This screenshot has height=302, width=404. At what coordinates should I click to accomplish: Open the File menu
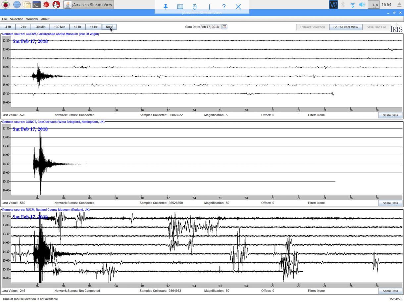click(4, 19)
